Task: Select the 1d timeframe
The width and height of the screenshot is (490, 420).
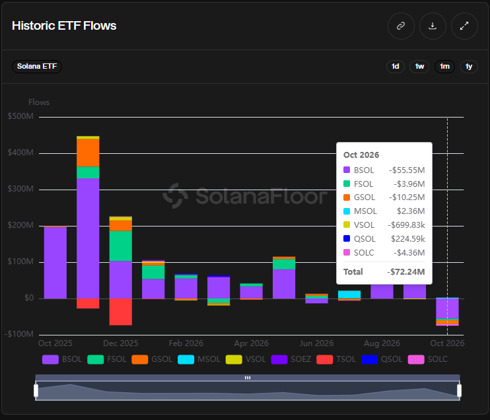Action: coord(396,67)
